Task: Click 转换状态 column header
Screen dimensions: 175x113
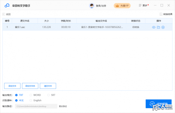Action: 136,21
